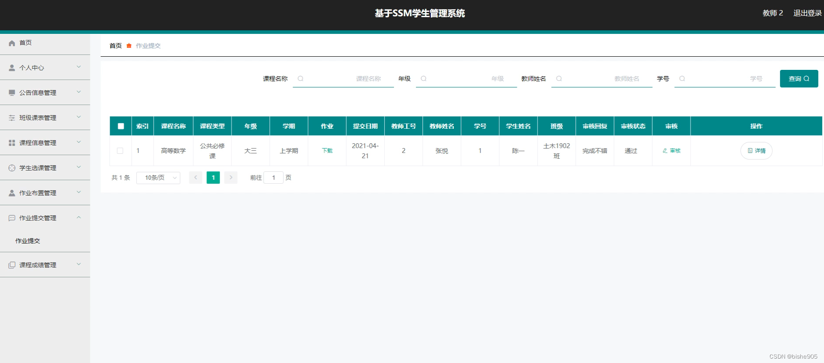Expand the 作业布置管理 chevron
The image size is (824, 363).
(x=79, y=192)
